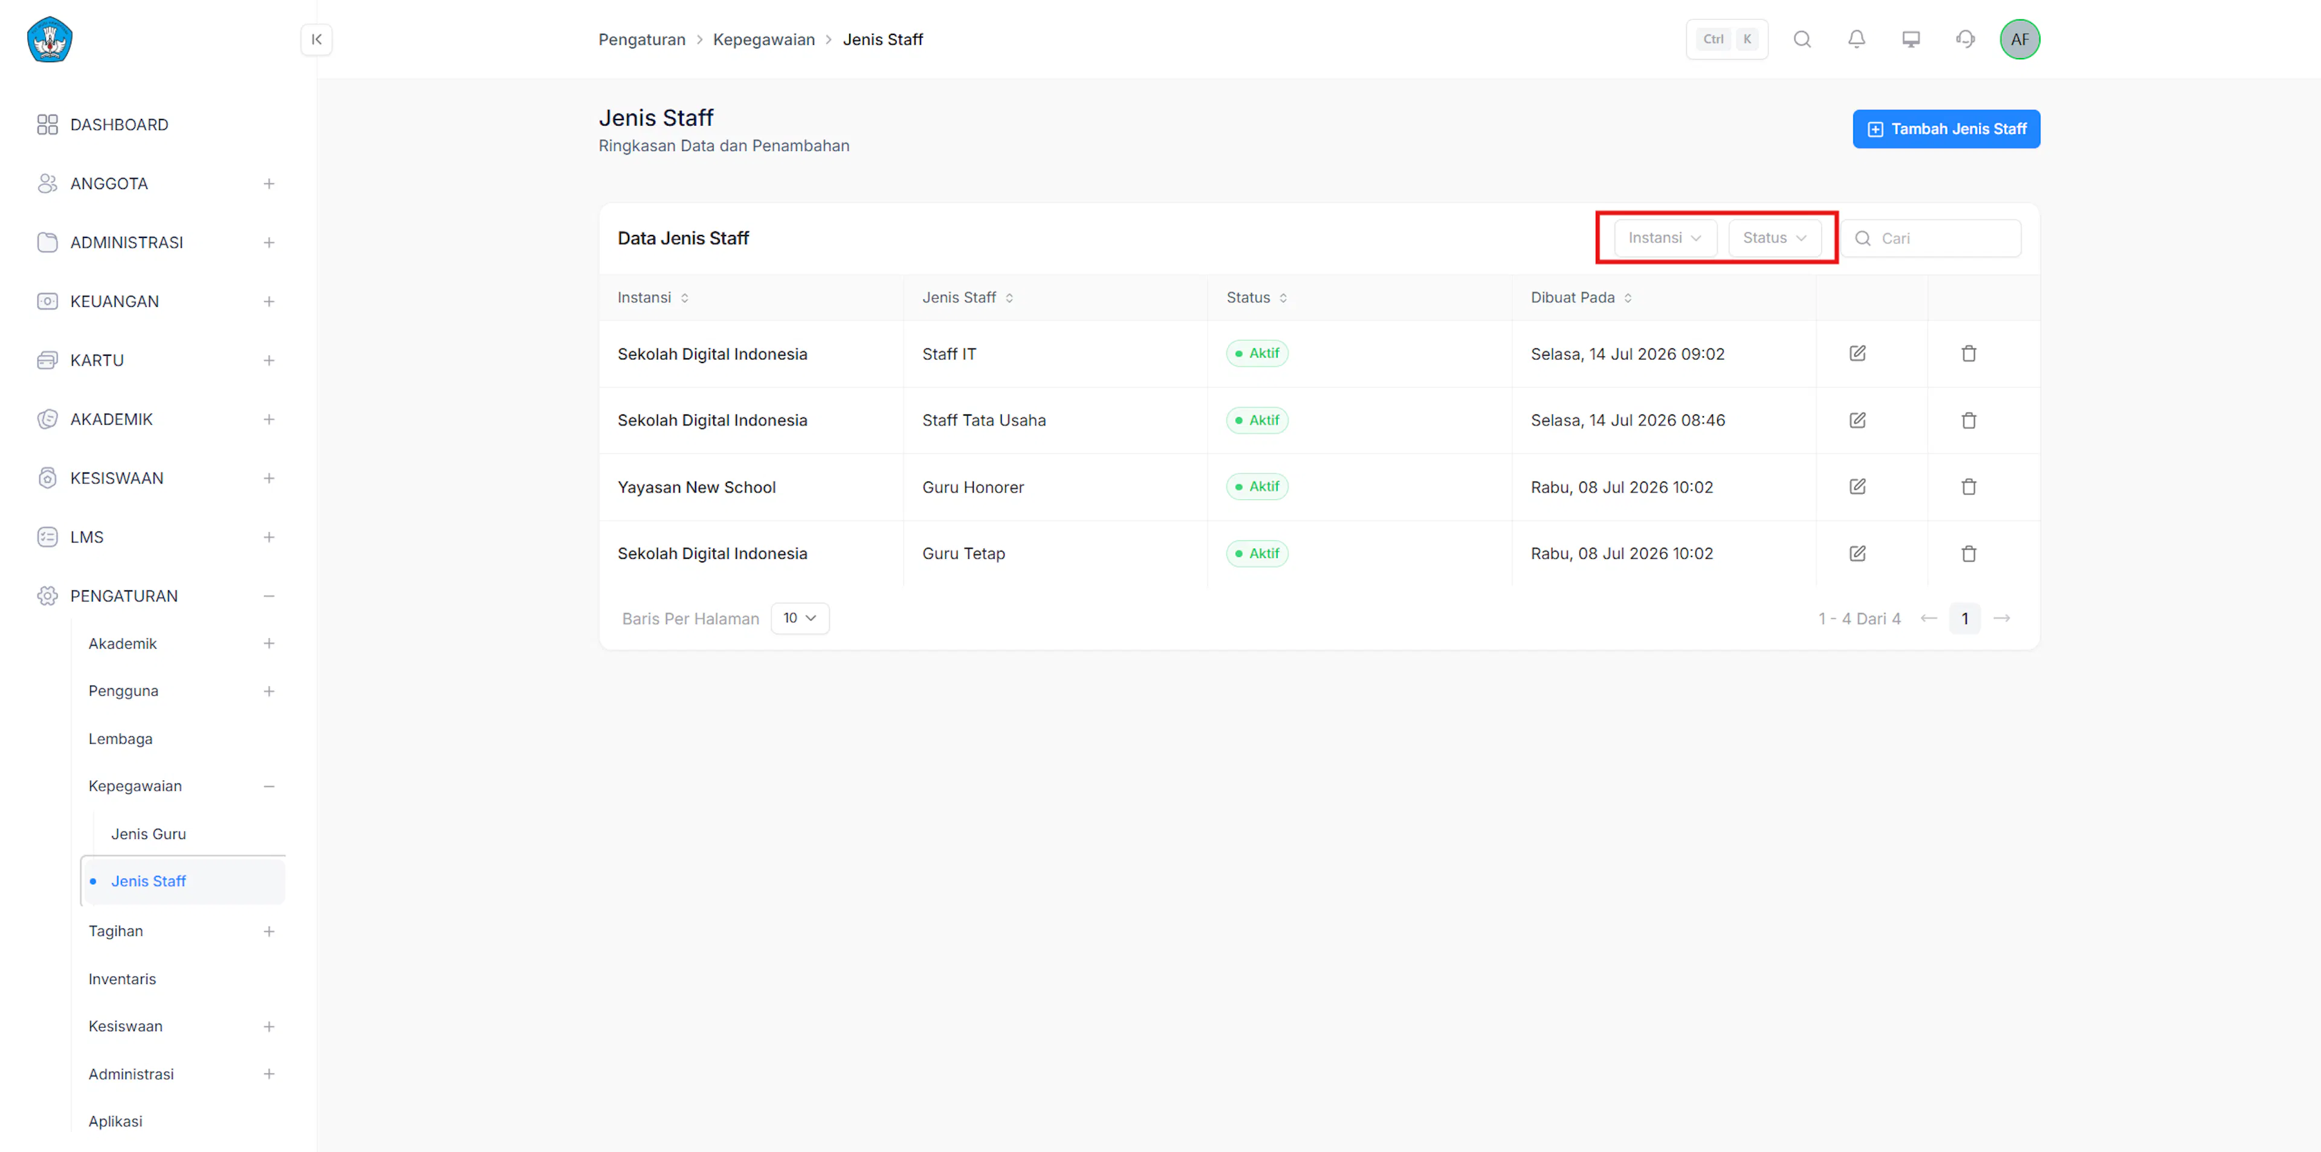
Task: Open the headset support icon
Action: click(x=1965, y=39)
